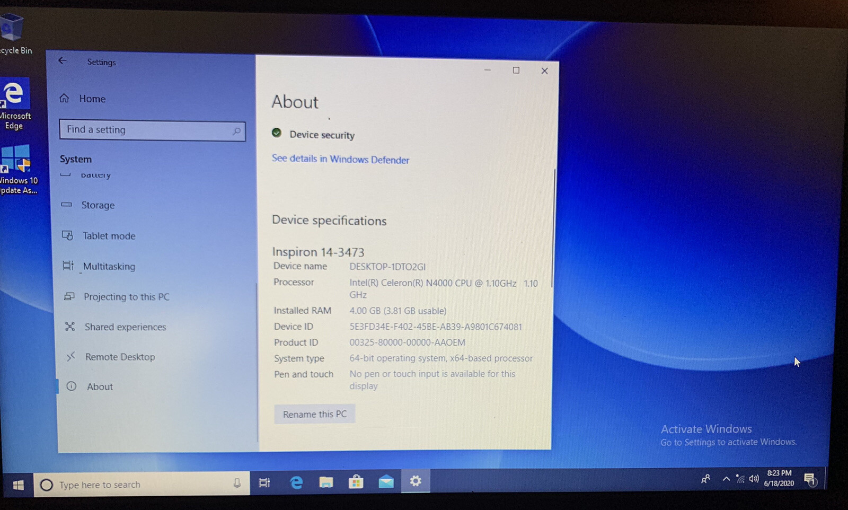Show hidden system tray icons
The width and height of the screenshot is (848, 510).
coord(726,479)
